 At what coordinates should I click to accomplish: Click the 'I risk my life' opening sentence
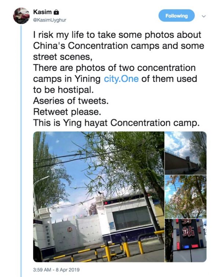pos(117,35)
